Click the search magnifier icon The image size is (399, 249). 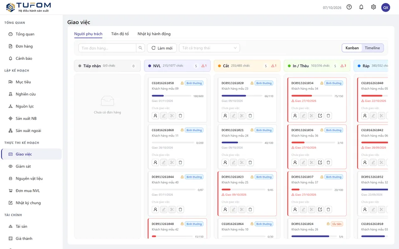coord(140,48)
